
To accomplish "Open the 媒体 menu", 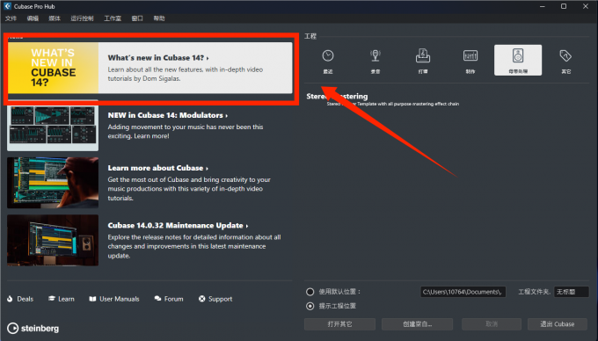I will pos(55,18).
